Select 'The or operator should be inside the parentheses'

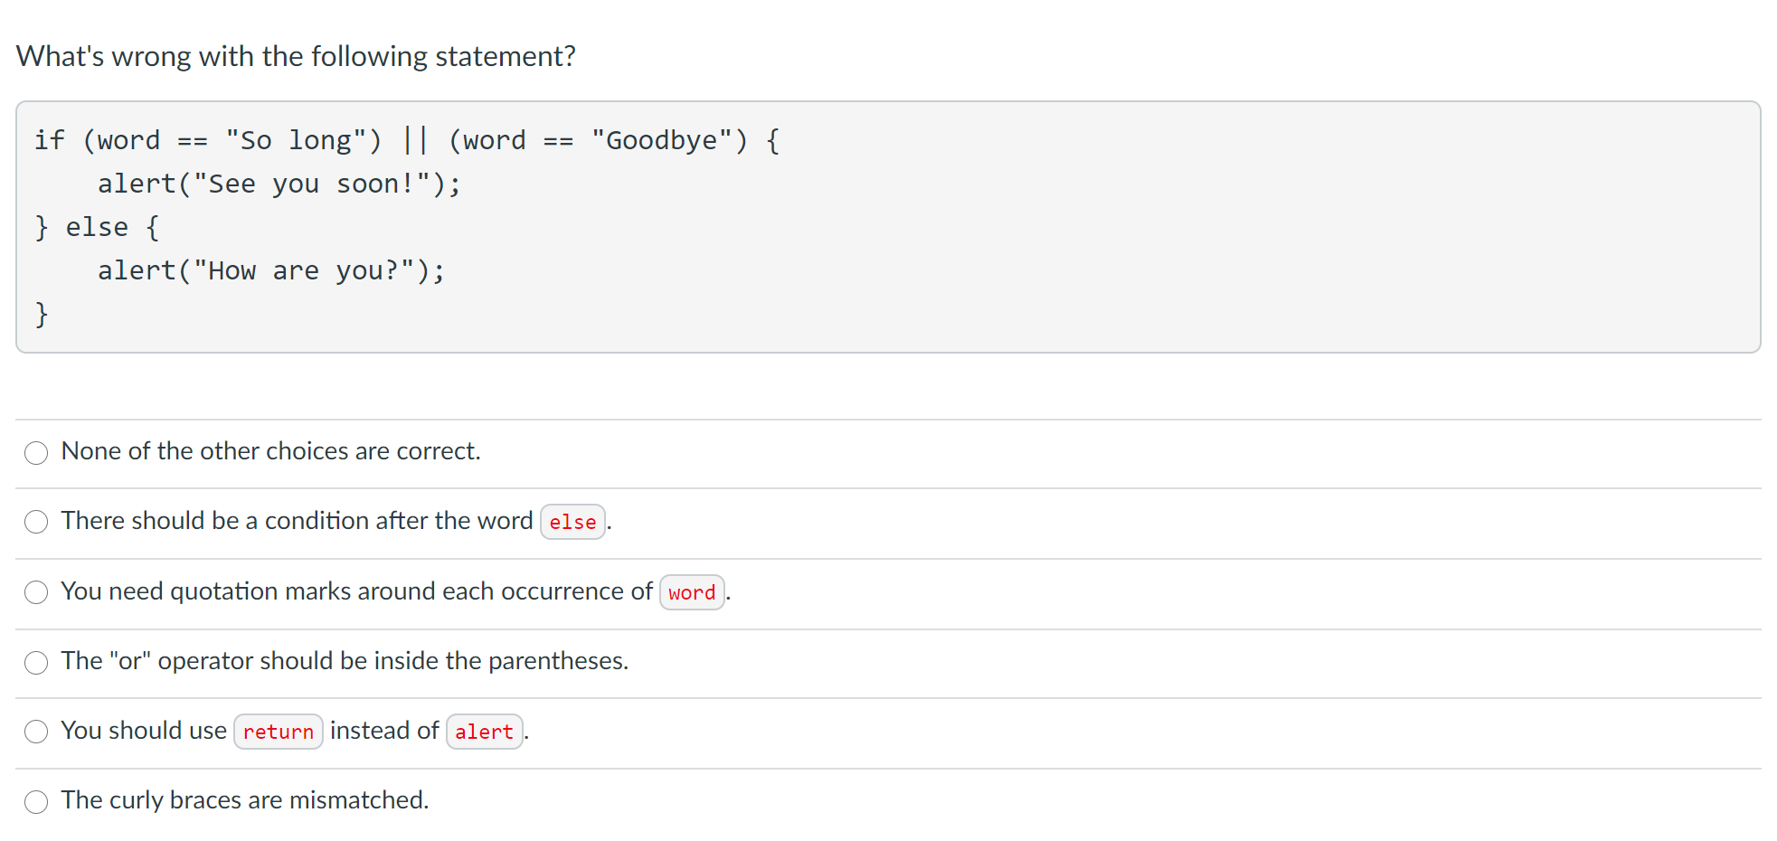coord(36,662)
